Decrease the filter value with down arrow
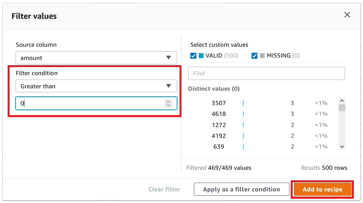The height and width of the screenshot is (203, 363). point(168,105)
